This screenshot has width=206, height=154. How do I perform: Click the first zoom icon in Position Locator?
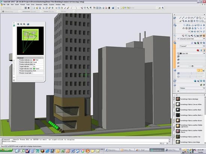(x=18, y=24)
